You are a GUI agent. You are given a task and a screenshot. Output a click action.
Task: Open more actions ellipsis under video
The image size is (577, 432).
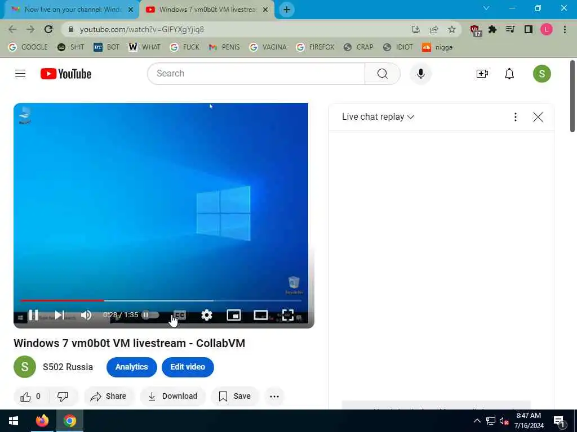click(x=274, y=397)
